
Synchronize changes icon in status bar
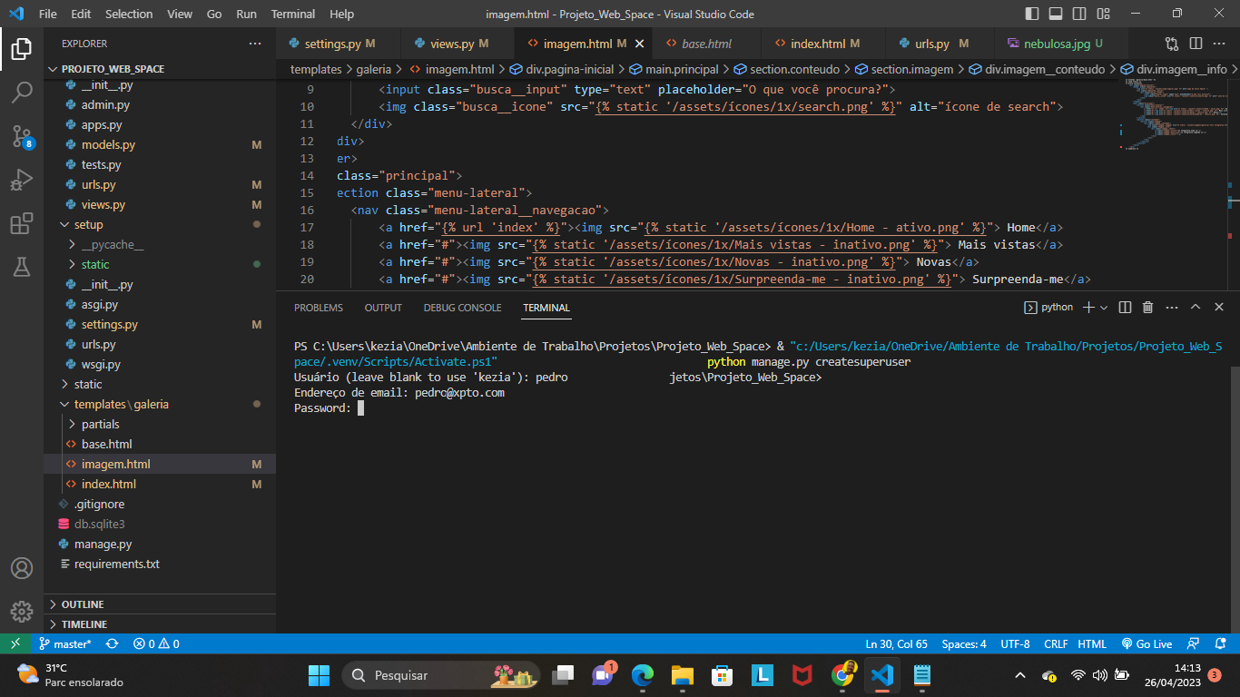coord(113,643)
